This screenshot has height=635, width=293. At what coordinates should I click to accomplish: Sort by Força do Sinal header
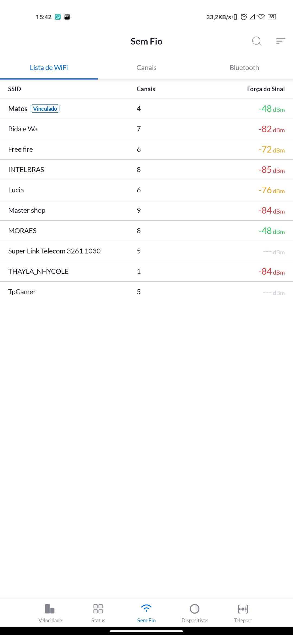click(x=266, y=89)
